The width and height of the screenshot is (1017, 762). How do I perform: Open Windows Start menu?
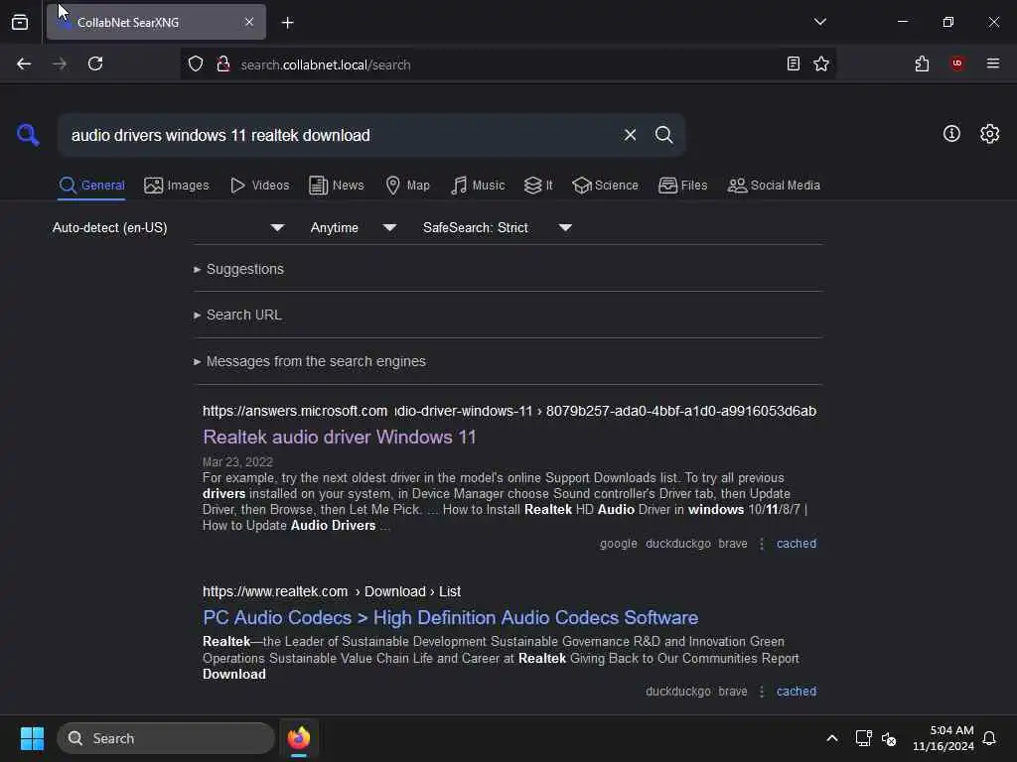[x=32, y=738]
